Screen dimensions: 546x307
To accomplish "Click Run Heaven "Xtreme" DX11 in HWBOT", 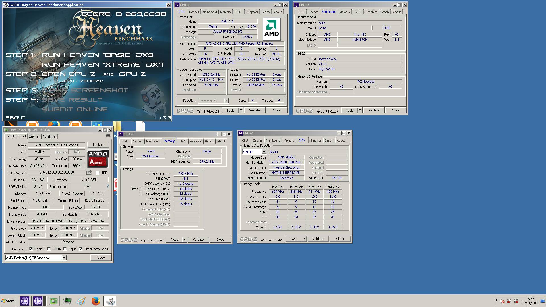I will tap(102, 65).
